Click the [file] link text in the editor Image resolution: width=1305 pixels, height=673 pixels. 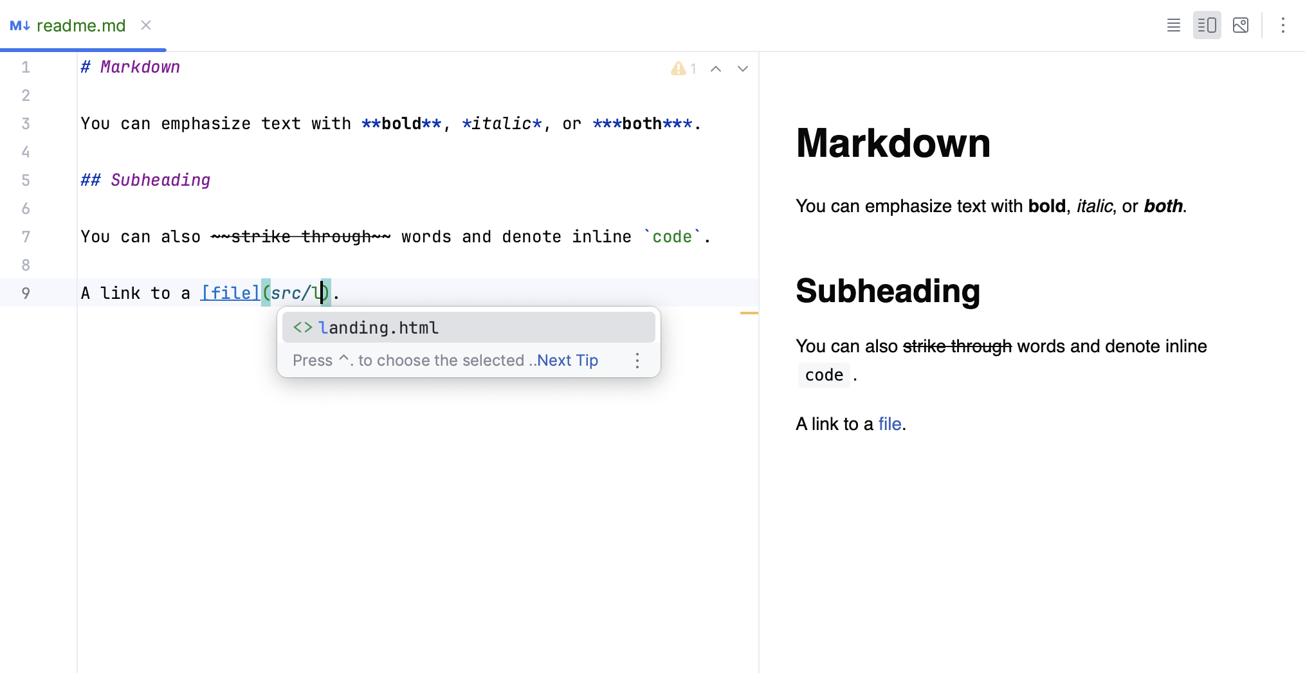pyautogui.click(x=229, y=293)
